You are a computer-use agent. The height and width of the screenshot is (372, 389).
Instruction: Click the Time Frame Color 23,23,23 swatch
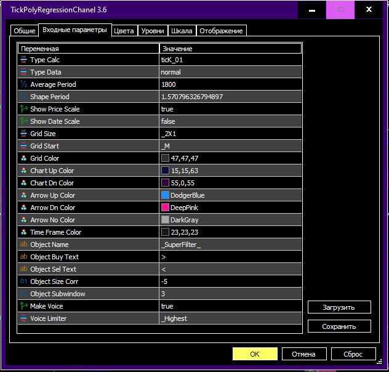coord(165,232)
